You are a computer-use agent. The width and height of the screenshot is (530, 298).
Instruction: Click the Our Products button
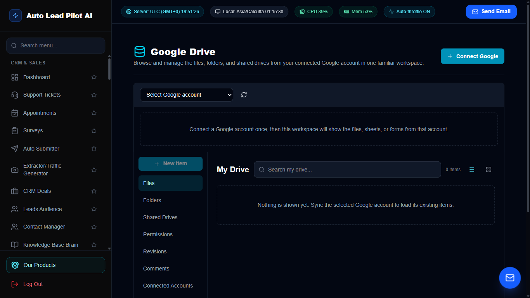click(55, 265)
